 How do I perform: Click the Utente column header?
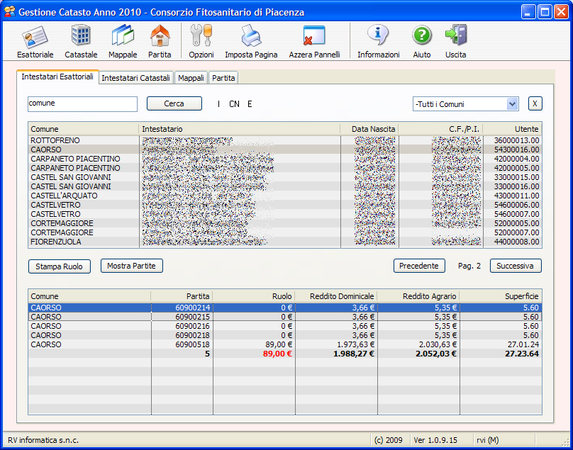(x=512, y=129)
